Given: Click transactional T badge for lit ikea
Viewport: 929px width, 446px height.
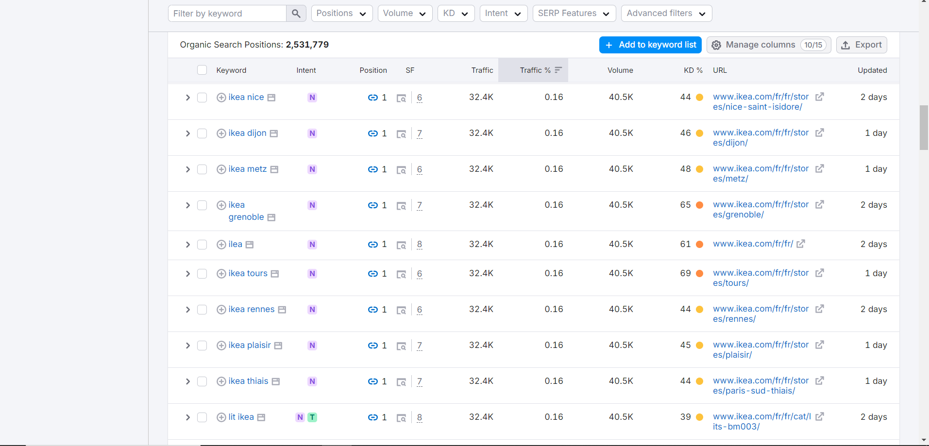Looking at the screenshot, I should point(312,417).
